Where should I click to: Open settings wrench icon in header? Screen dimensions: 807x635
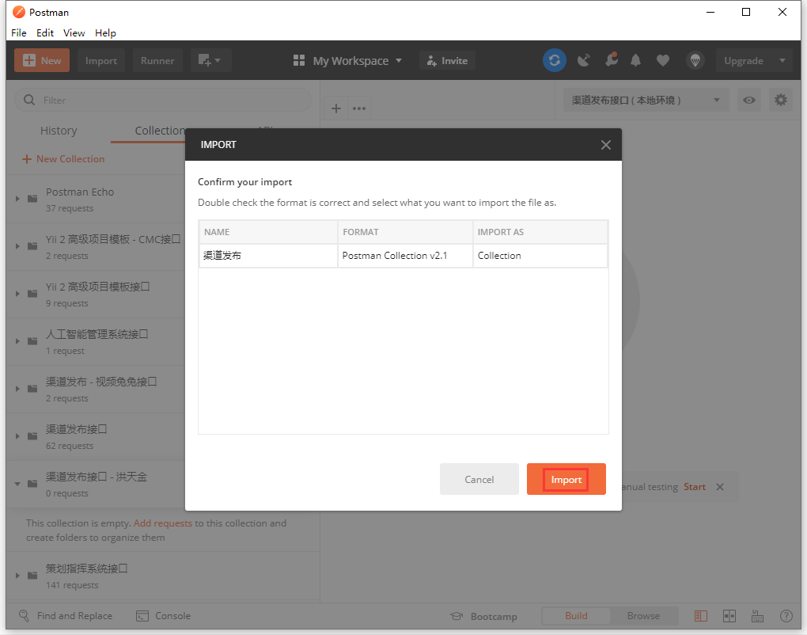coord(610,60)
